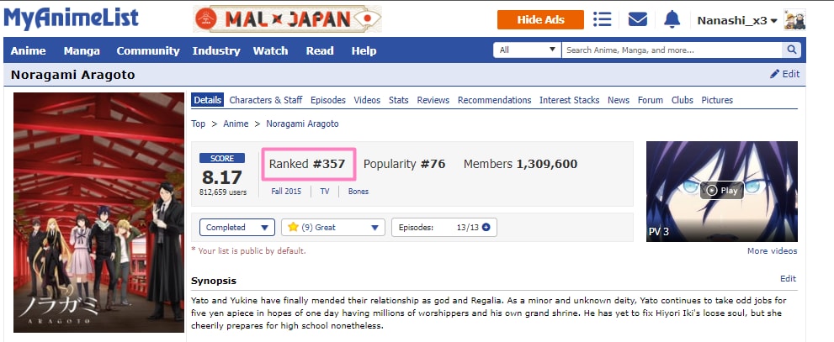Click the MyAnimeList logo

point(72,19)
